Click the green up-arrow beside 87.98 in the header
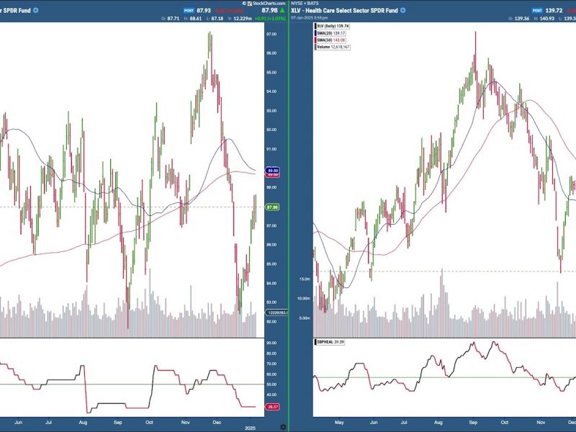The width and height of the screenshot is (576, 432). 282,10
